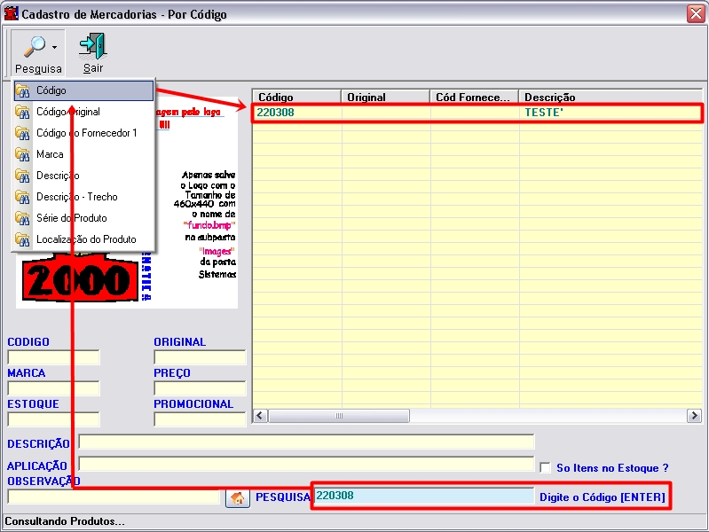Select Código from the search menu
The image size is (709, 532).
point(83,90)
